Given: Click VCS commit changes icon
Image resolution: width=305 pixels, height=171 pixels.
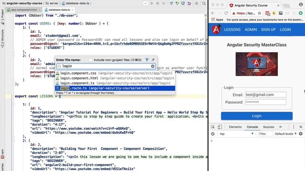Looking at the screenshot, I should pos(177,3).
